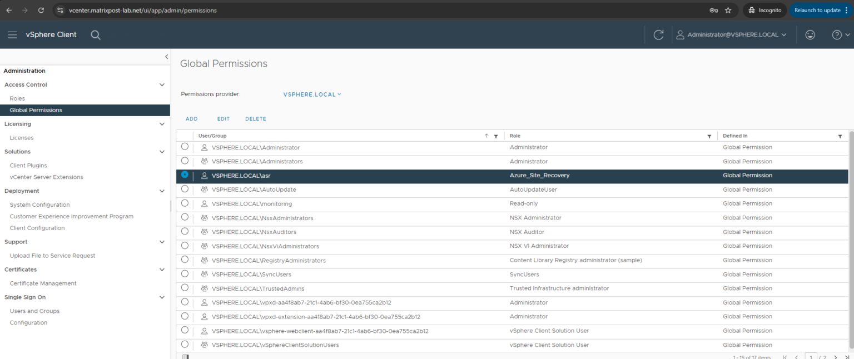Open the Administrator@VSPHERE.LOCAL account menu
The width and height of the screenshot is (854, 359).
pyautogui.click(x=731, y=34)
